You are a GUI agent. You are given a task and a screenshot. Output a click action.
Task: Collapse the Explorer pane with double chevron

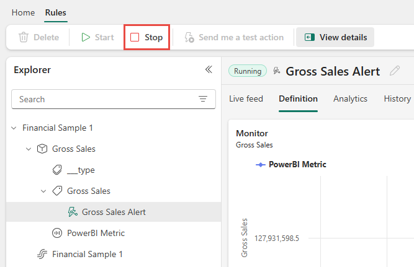click(209, 70)
